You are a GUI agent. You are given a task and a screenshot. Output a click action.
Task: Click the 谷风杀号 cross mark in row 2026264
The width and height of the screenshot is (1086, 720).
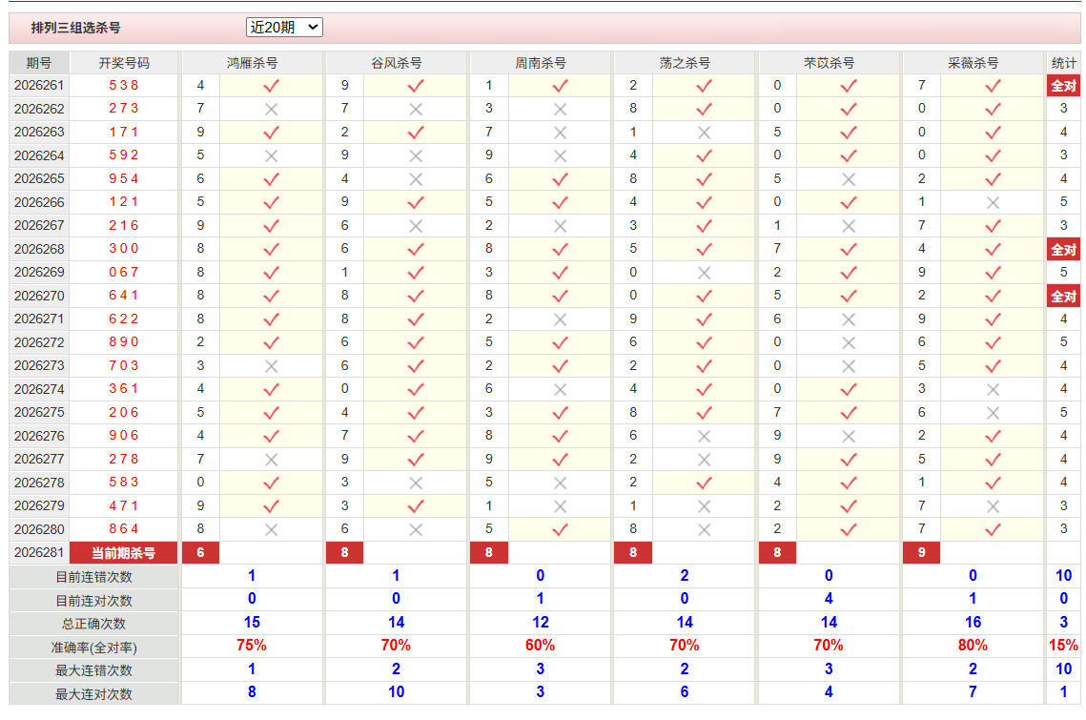tap(416, 155)
